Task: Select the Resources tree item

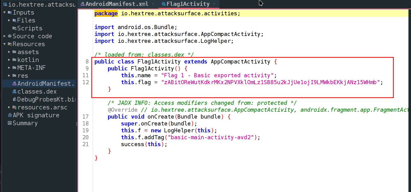Action: coord(29,44)
